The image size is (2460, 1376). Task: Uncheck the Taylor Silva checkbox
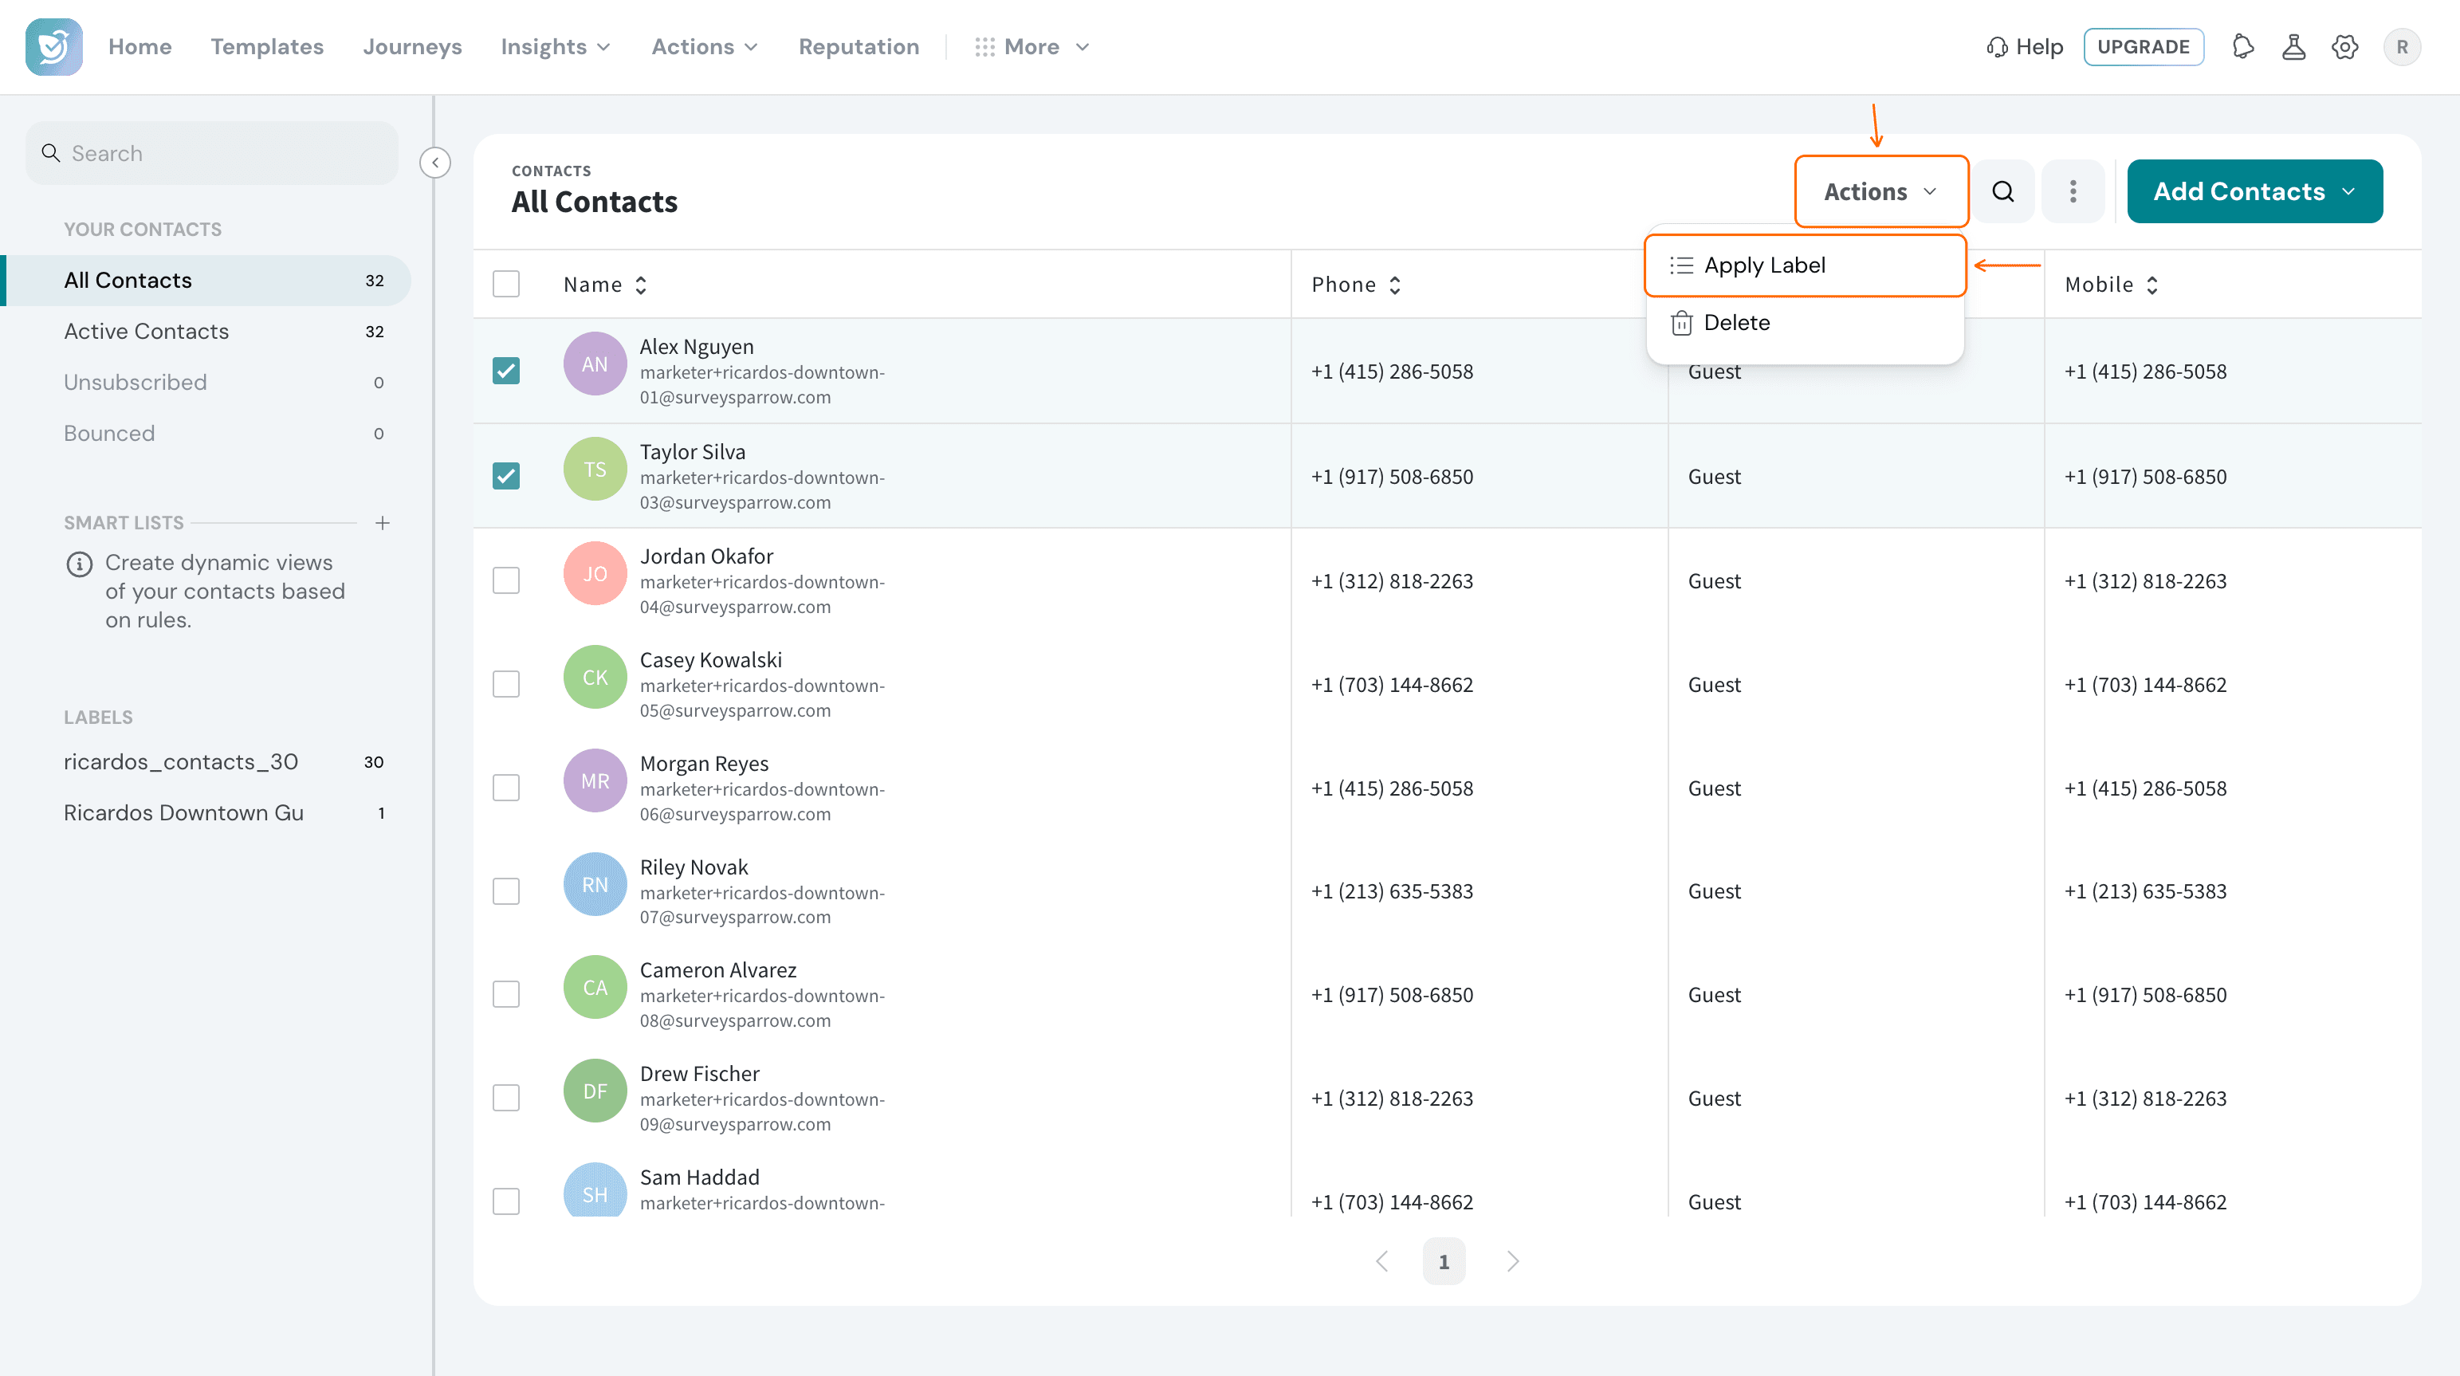[506, 475]
